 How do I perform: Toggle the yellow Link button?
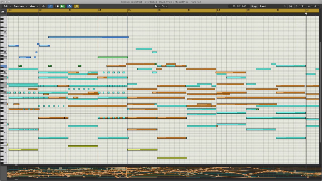(76, 6)
